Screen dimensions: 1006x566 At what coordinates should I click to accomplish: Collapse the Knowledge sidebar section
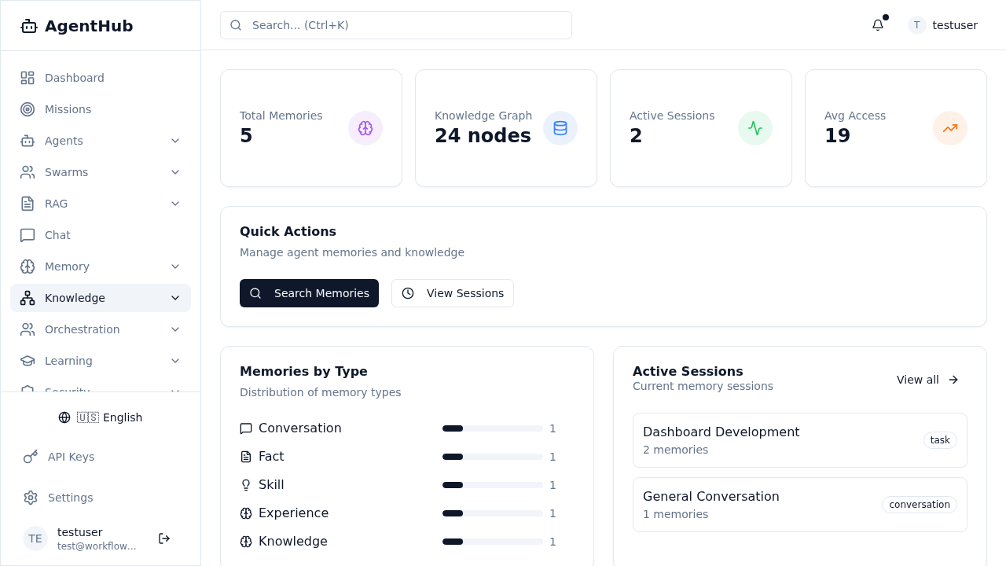coord(175,298)
